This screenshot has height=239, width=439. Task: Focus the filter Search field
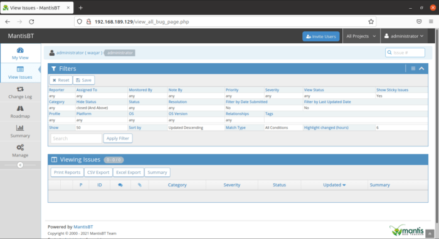click(76, 138)
